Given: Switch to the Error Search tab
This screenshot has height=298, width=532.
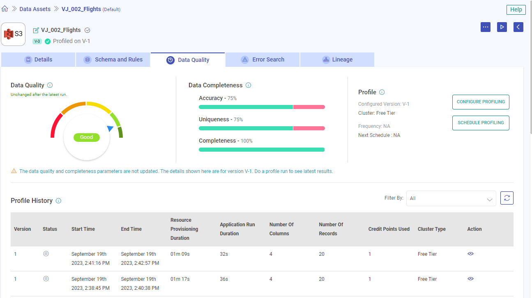Looking at the screenshot, I should [262, 59].
